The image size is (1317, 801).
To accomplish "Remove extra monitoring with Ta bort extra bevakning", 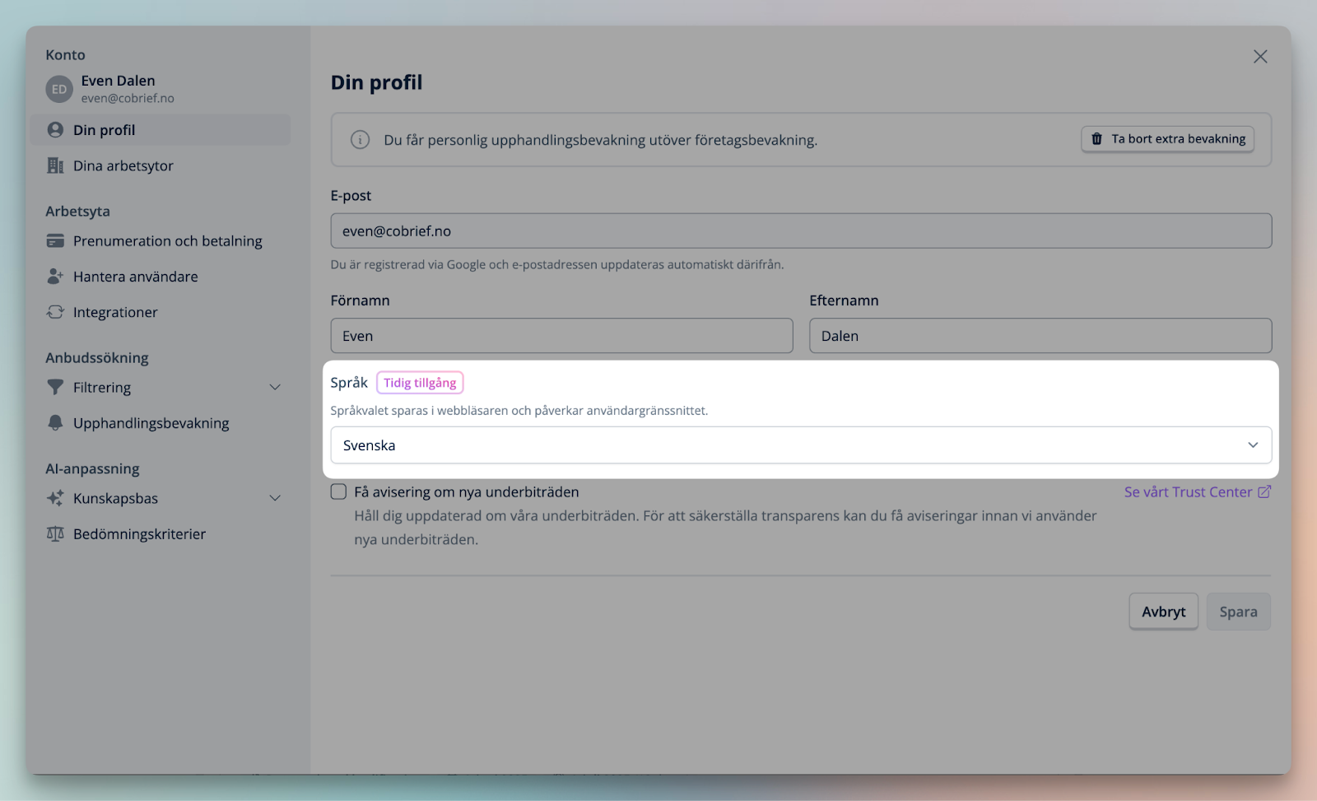I will (1167, 139).
